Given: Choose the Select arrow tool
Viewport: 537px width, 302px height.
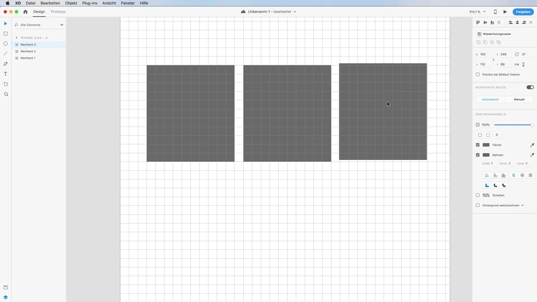Looking at the screenshot, I should click(6, 23).
